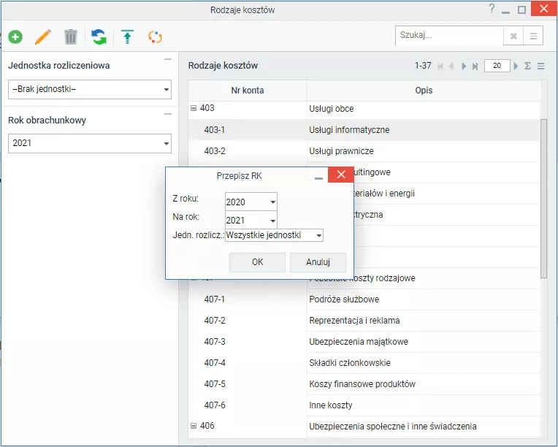
Task: Open the Na rok 2021 dropdown
Action: tap(272, 221)
